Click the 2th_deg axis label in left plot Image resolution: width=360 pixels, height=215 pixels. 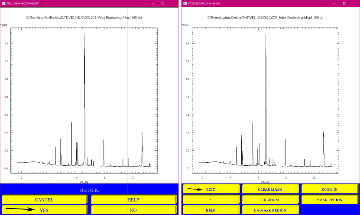pyautogui.click(x=84, y=182)
